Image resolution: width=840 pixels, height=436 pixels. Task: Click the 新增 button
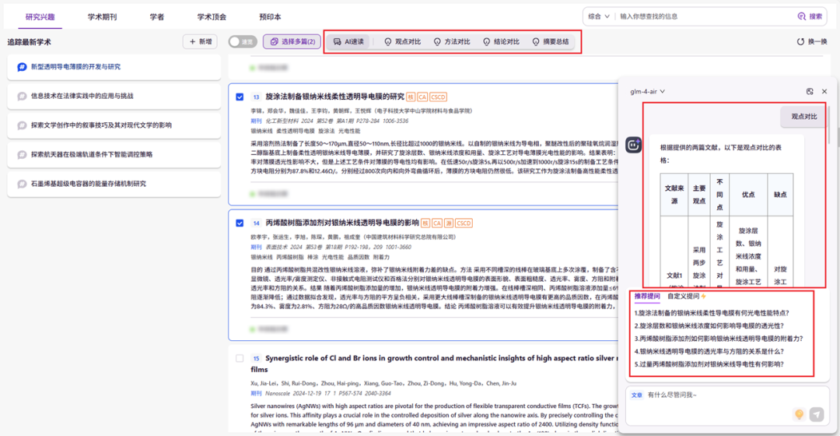(200, 42)
